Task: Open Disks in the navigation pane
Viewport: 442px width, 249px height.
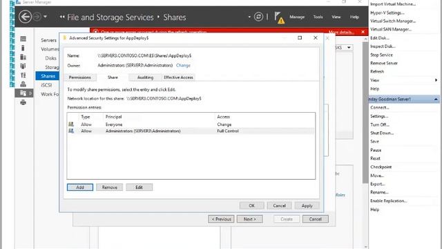Action: (x=50, y=58)
